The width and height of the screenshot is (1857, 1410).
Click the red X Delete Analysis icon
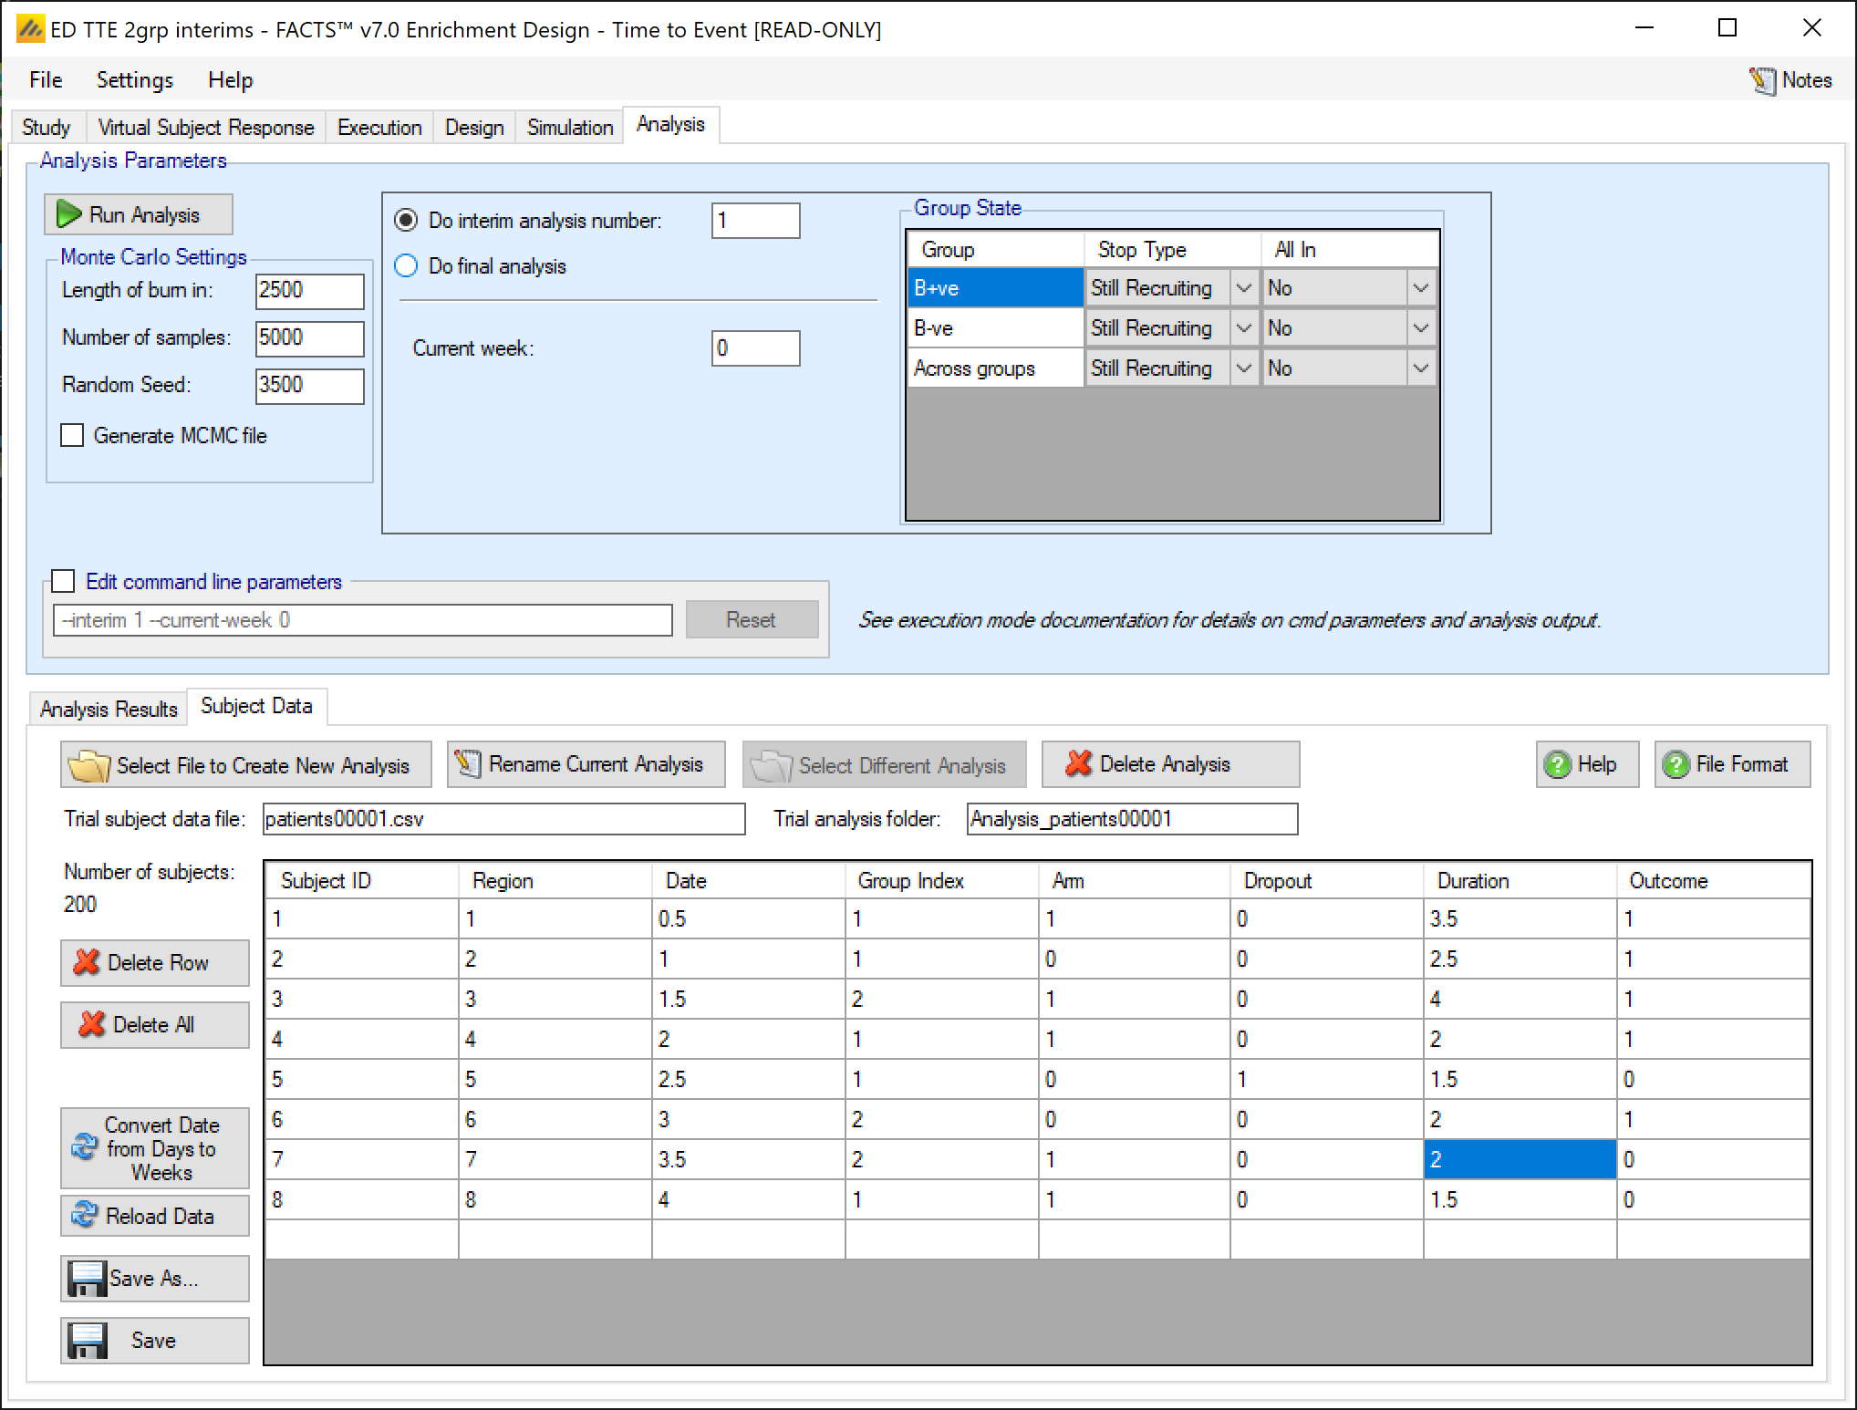[x=1078, y=763]
